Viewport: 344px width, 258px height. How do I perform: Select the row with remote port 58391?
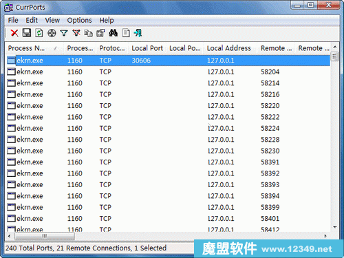click(x=168, y=162)
